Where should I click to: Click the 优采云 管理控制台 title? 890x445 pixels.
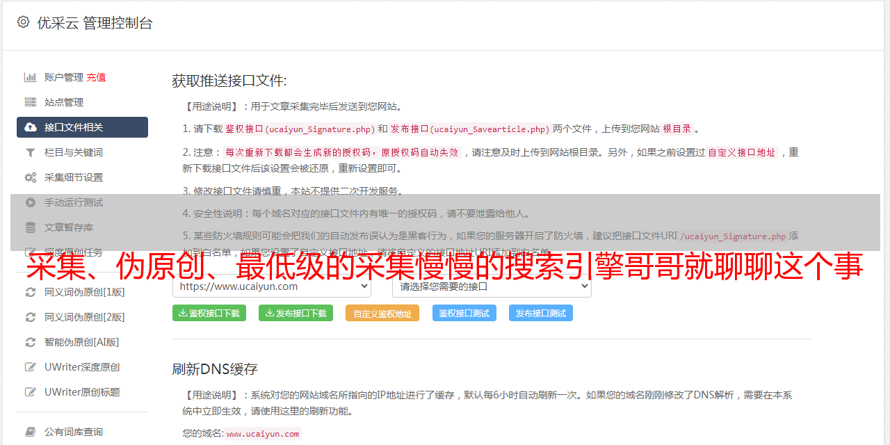(x=95, y=23)
